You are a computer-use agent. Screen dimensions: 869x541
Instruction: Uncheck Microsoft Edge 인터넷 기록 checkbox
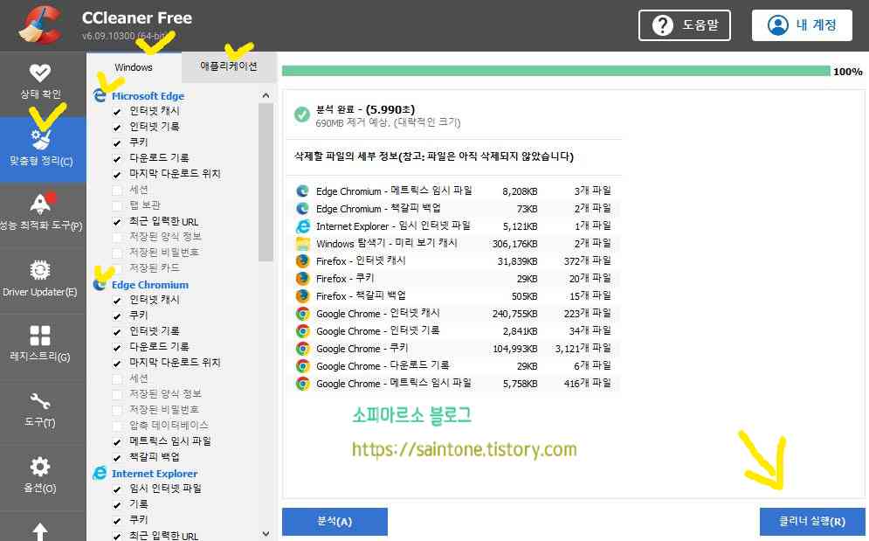117,127
